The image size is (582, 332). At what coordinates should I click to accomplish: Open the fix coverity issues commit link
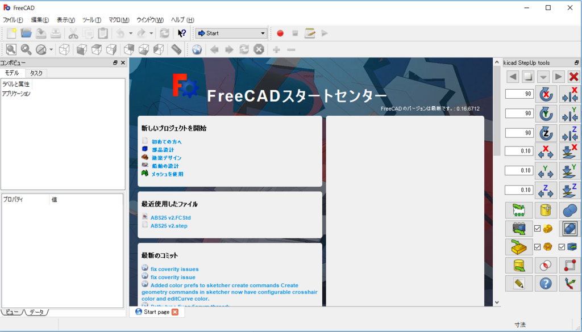coord(174,270)
